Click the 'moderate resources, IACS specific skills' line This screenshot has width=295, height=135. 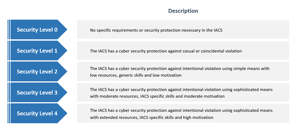(x=157, y=96)
